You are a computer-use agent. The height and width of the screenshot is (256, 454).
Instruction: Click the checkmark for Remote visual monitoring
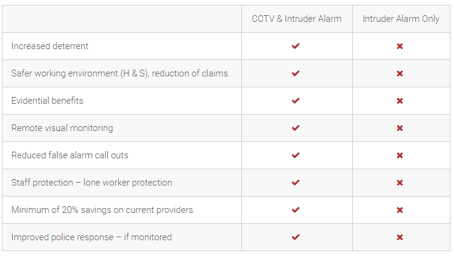click(x=296, y=128)
